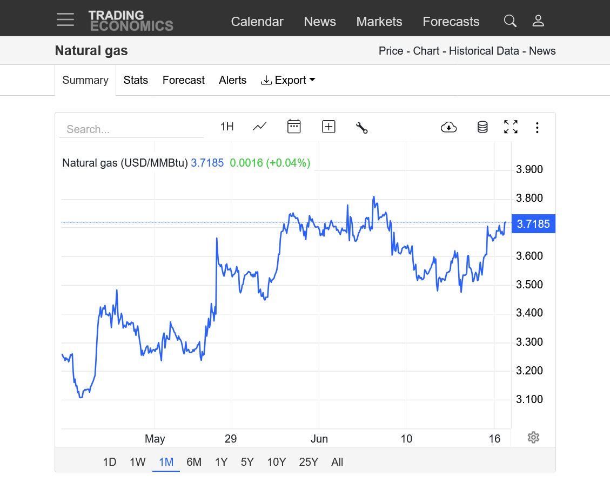Viewport: 610px width, 501px height.
Task: Click the 10 x-axis date label
Action: point(406,439)
